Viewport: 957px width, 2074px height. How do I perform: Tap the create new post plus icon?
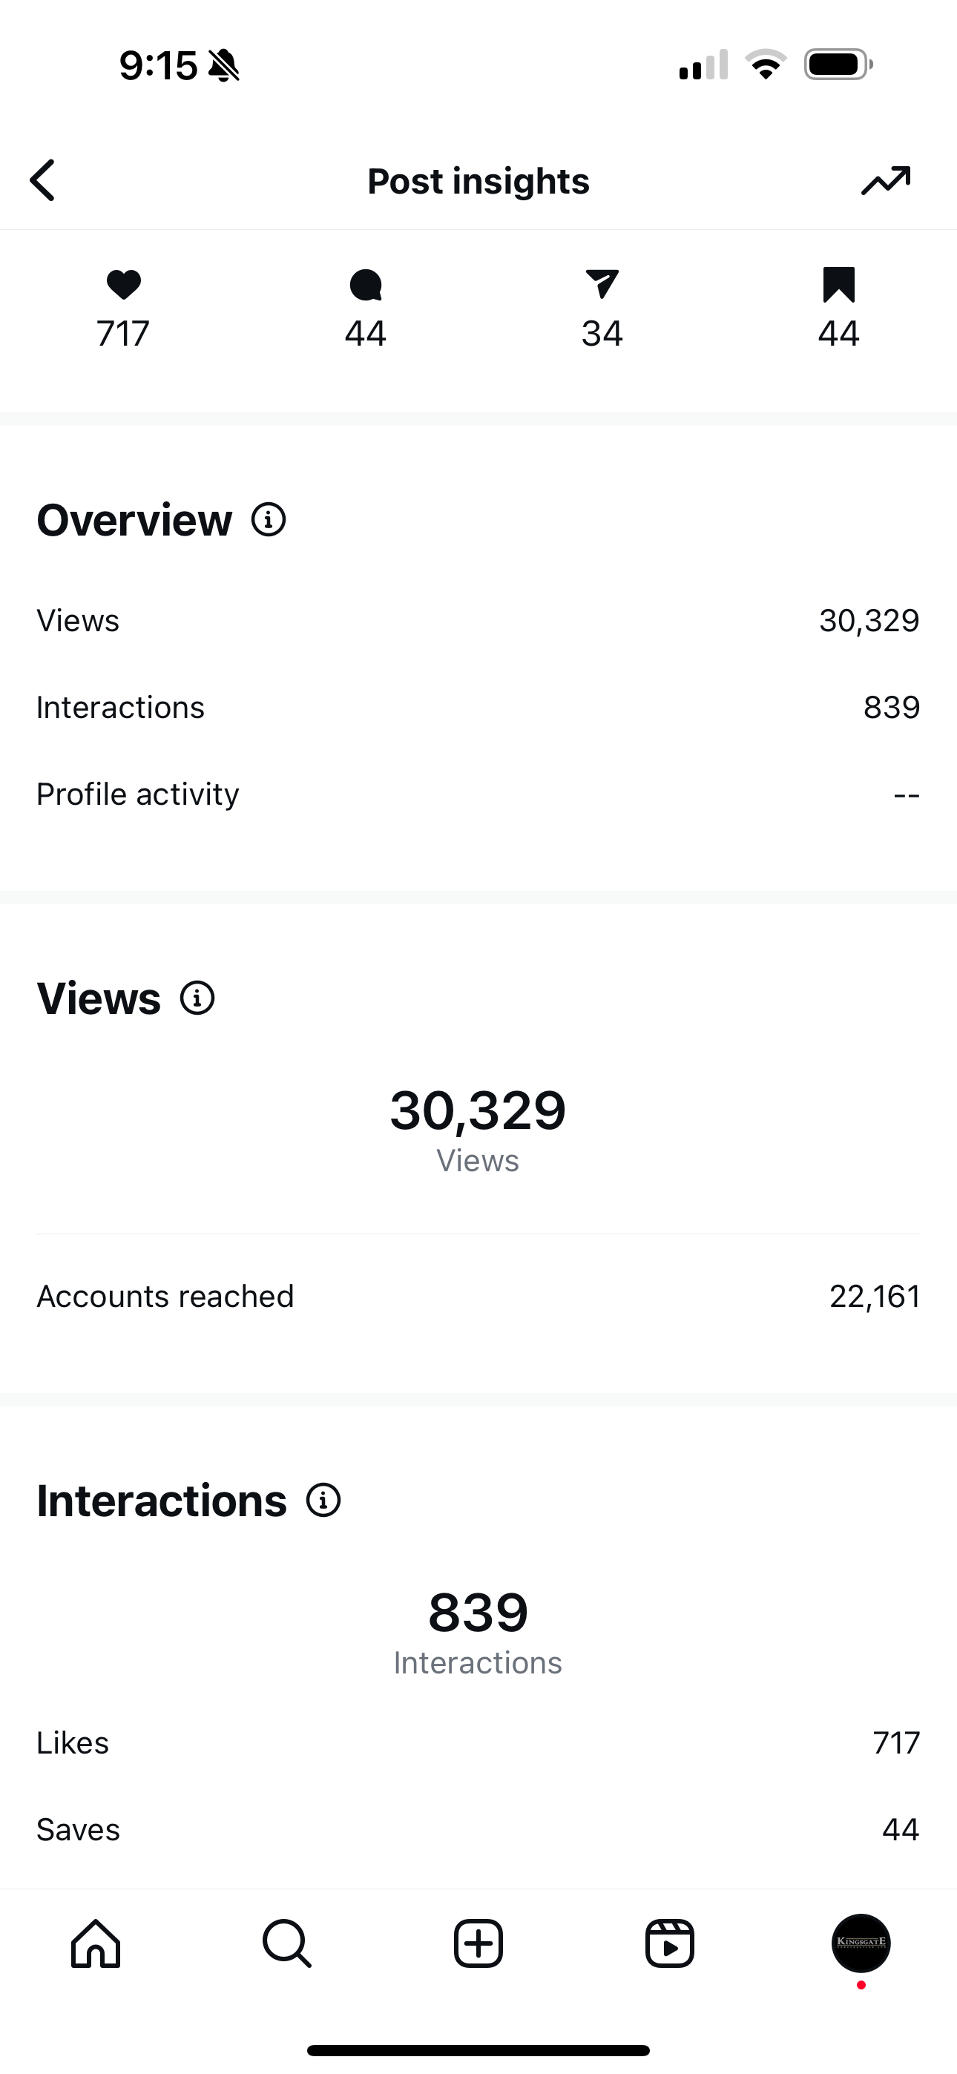click(479, 1943)
